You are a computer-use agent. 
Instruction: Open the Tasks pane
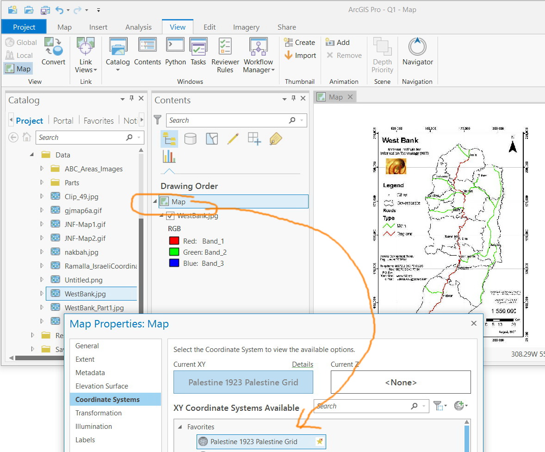(x=198, y=51)
